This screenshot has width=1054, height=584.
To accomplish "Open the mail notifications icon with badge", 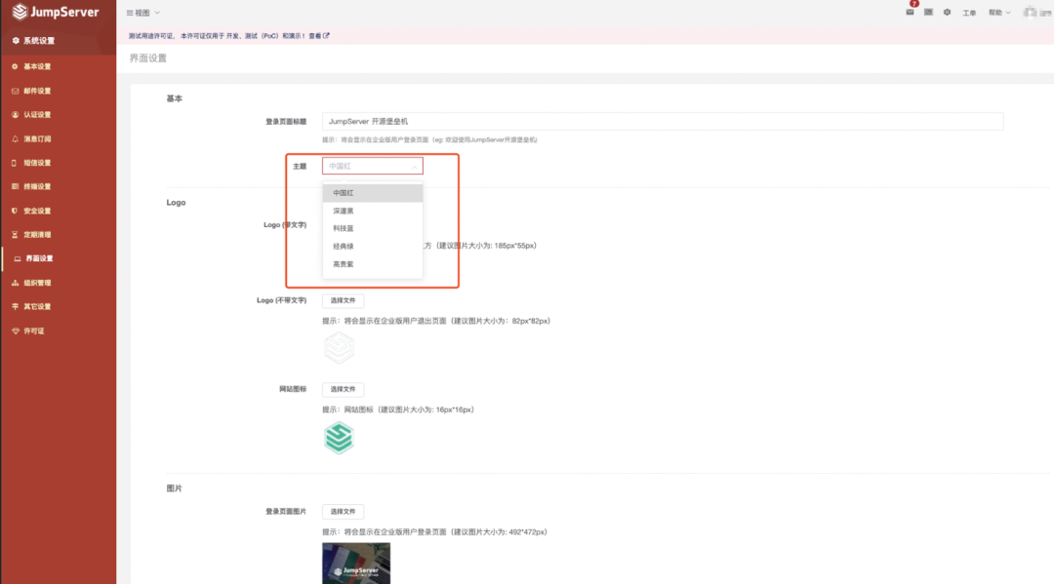I will (x=911, y=12).
